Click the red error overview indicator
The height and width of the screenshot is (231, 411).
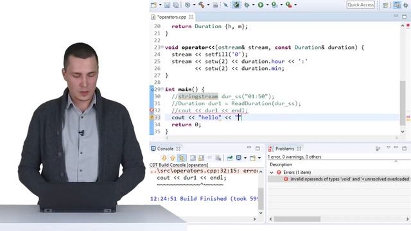tap(408, 26)
